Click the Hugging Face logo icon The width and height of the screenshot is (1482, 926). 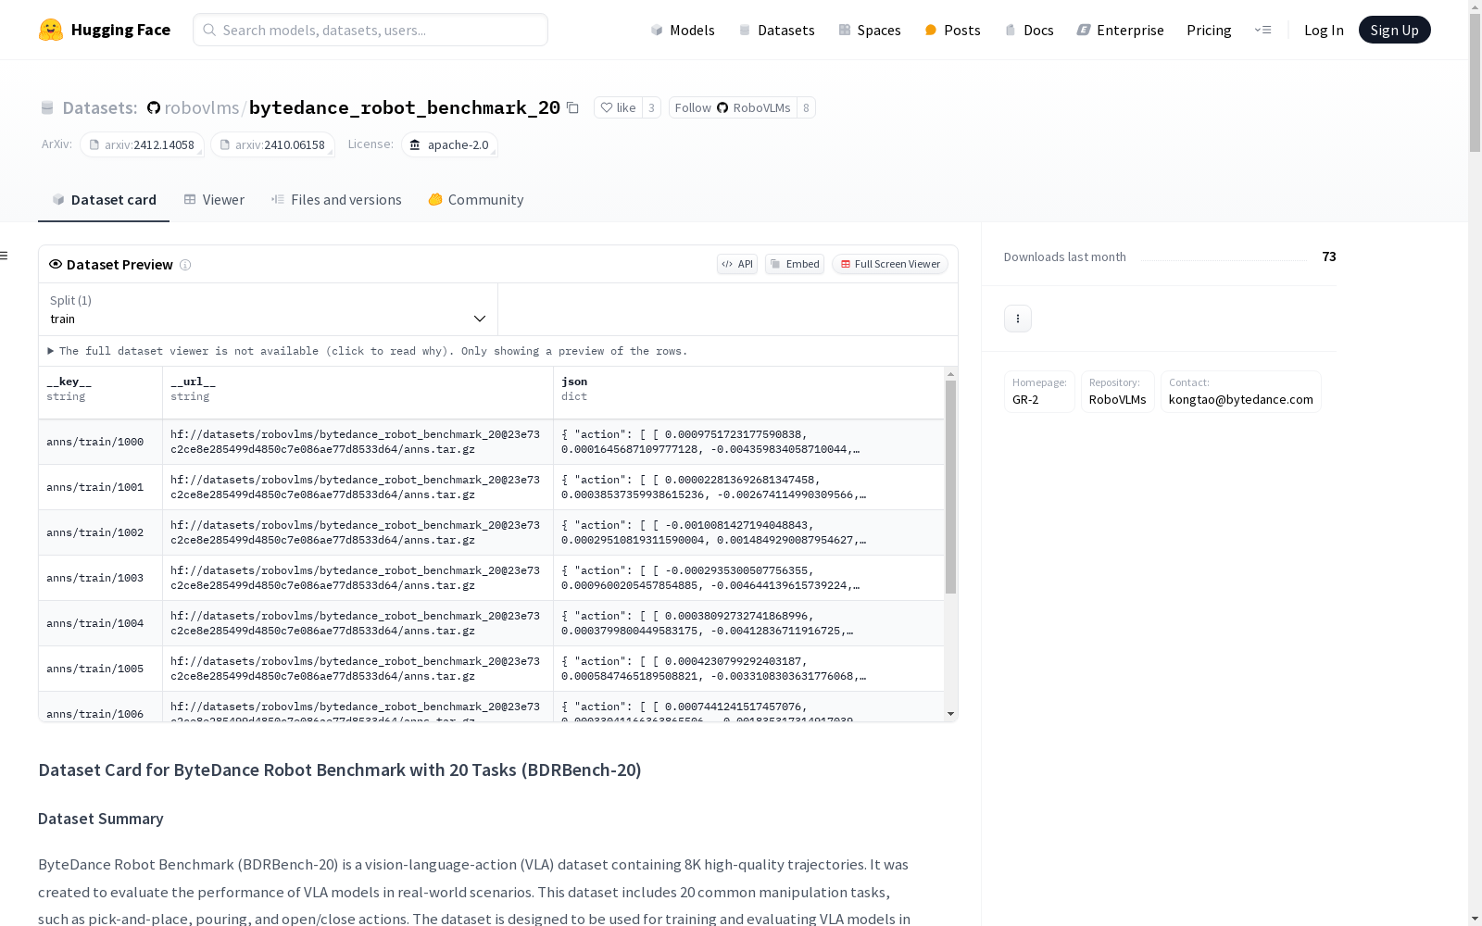[51, 30]
